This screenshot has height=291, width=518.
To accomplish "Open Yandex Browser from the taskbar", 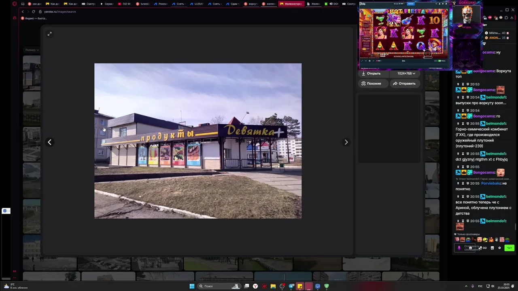I will (x=255, y=286).
